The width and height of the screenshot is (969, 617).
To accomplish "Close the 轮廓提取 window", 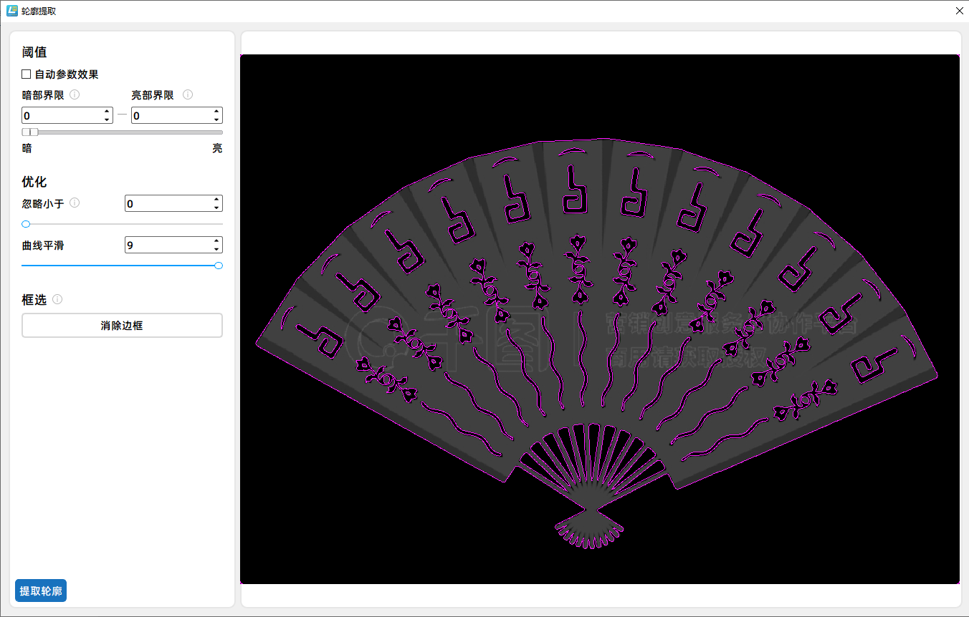I will pos(959,11).
